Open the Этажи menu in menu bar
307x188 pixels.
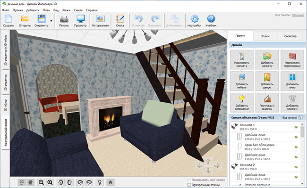pos(66,10)
